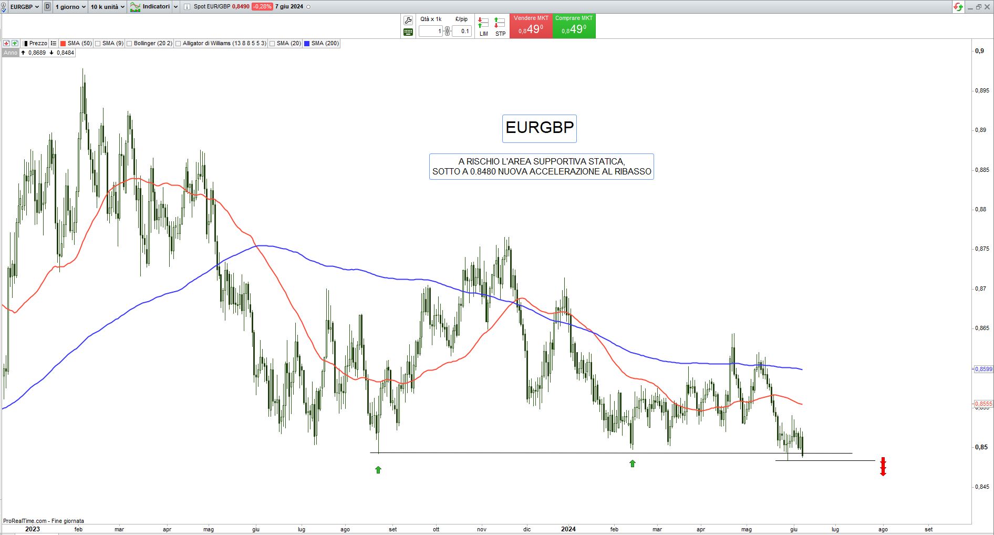Click the year low value 0,8484
The width and height of the screenshot is (994, 535).
(x=65, y=53)
